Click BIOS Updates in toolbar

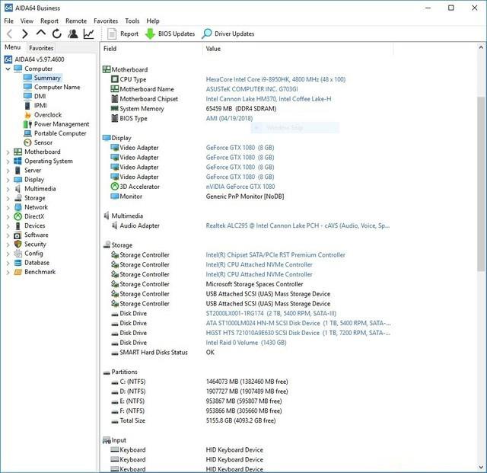(x=170, y=34)
